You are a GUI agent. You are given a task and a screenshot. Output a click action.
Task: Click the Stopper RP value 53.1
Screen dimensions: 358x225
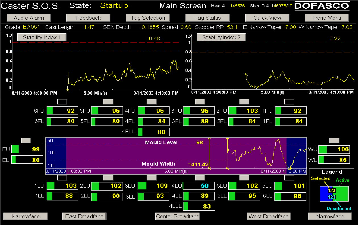[x=232, y=27]
